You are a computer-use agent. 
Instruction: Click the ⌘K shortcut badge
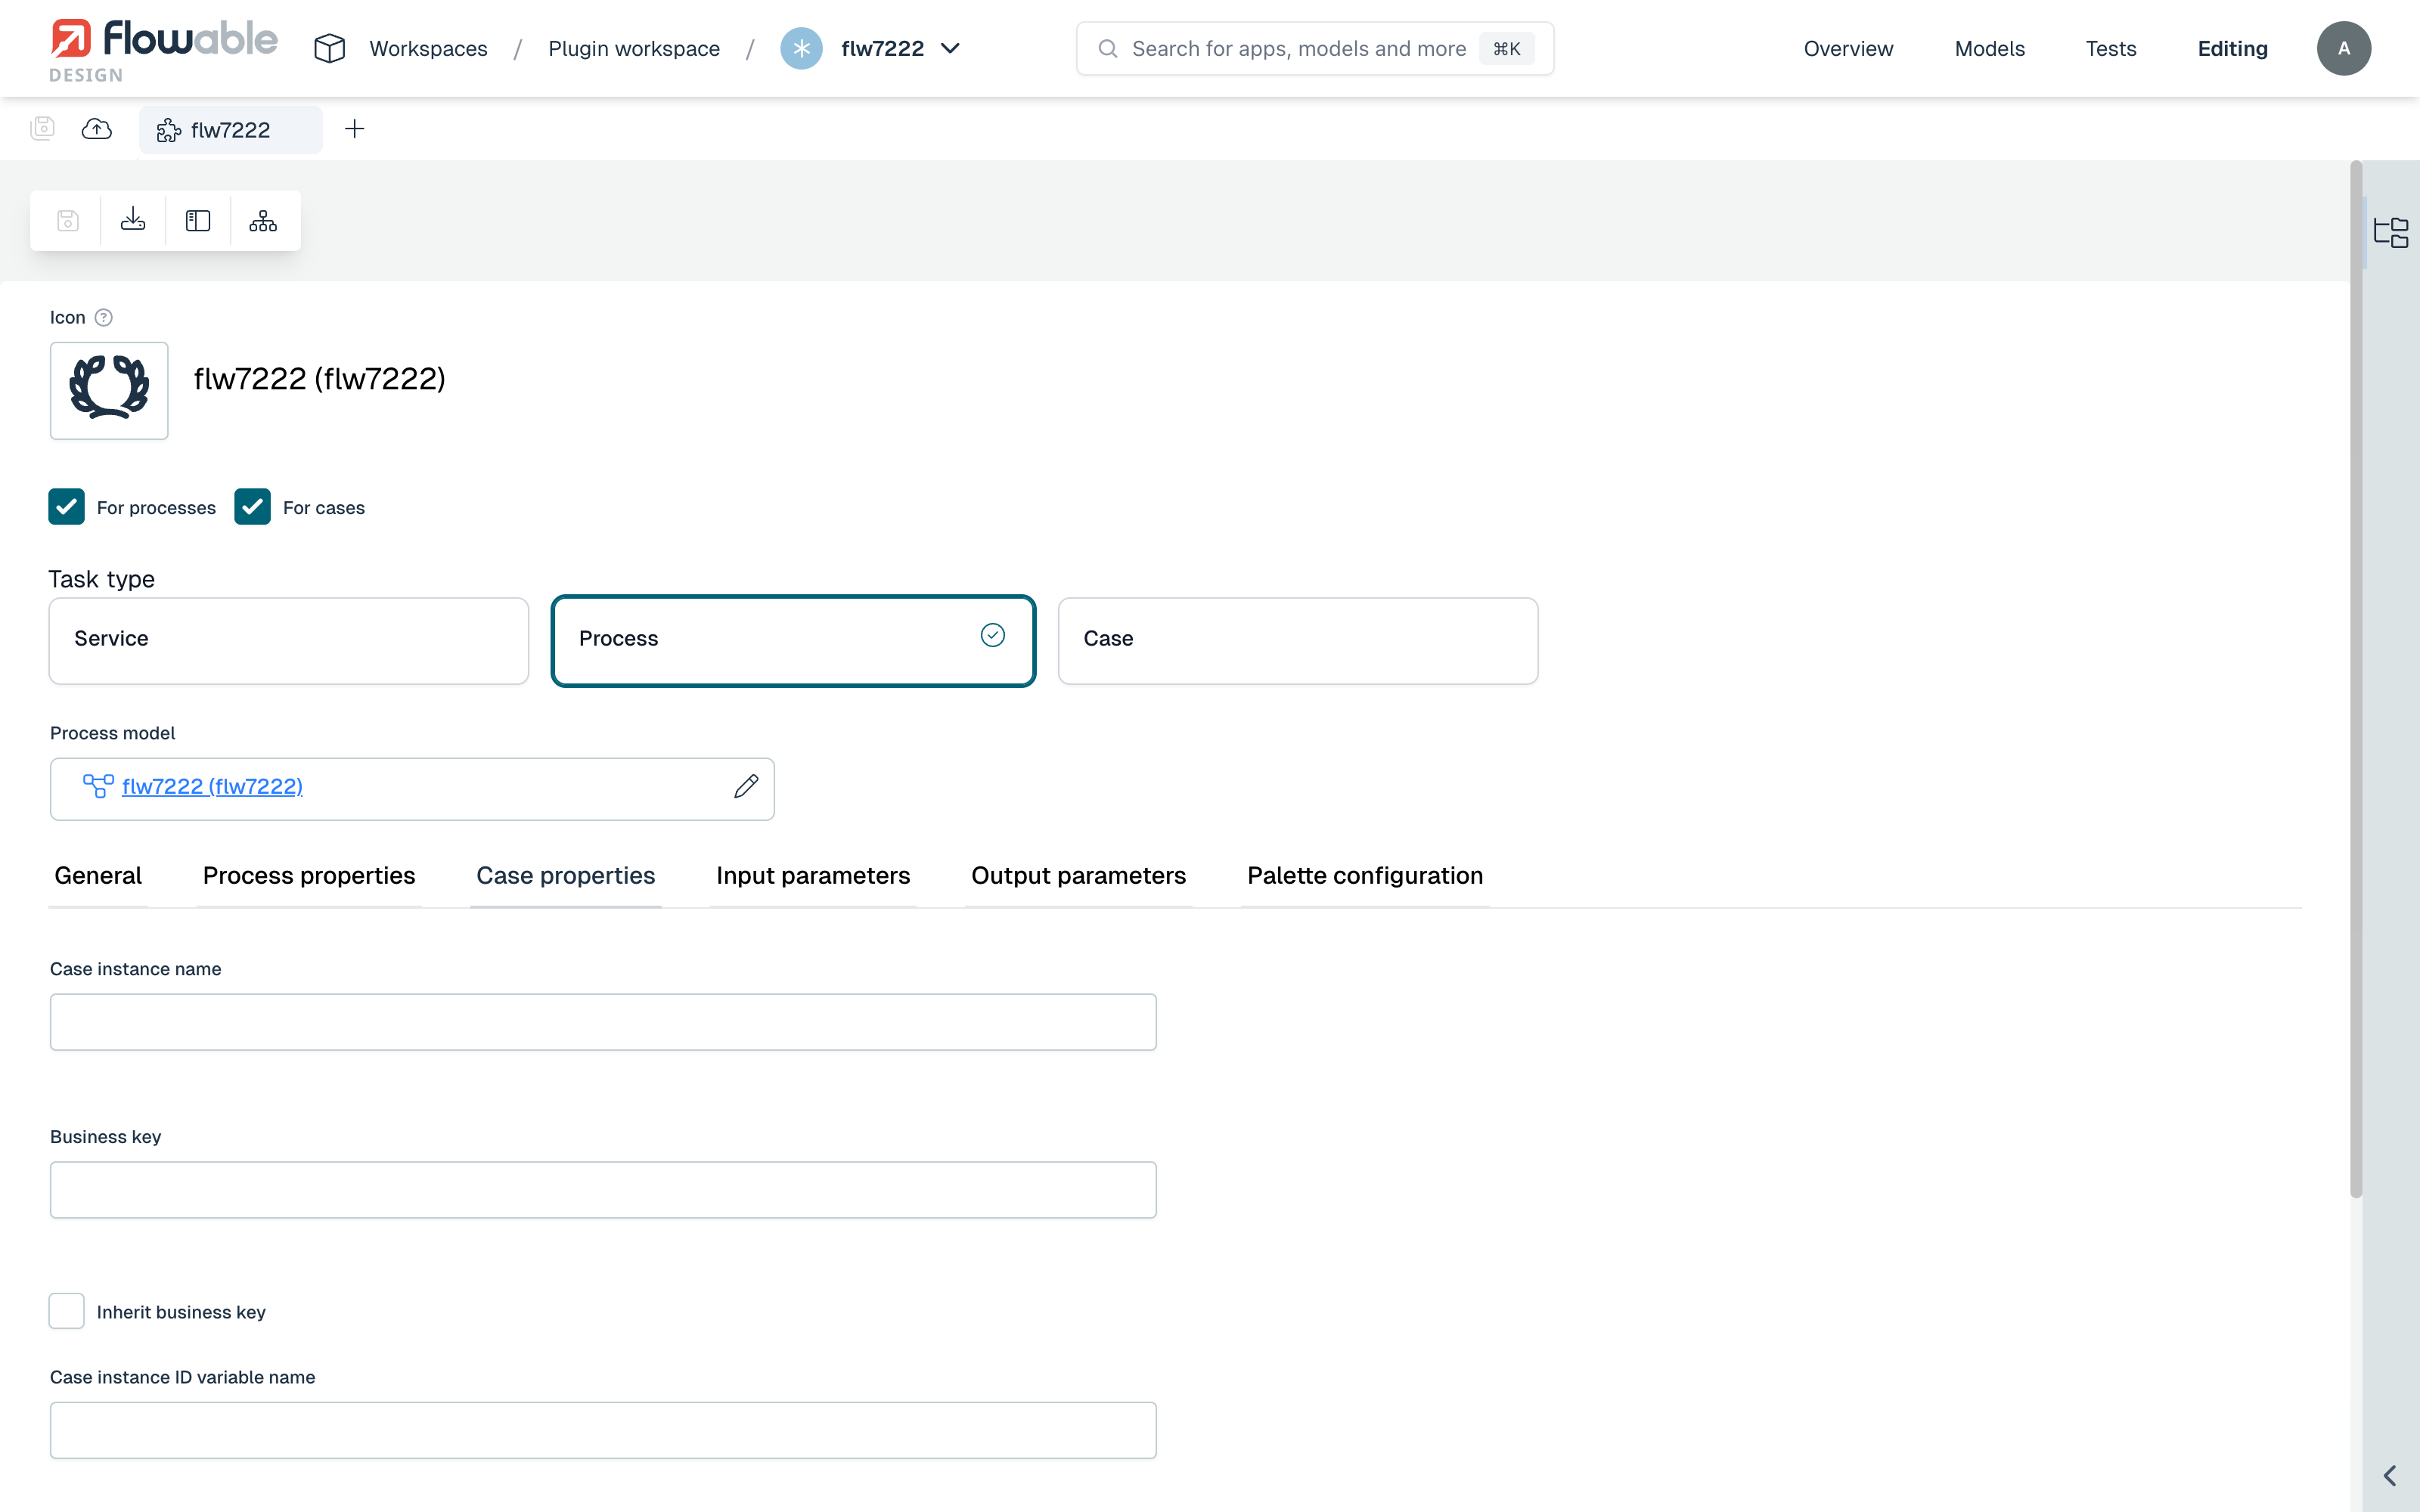pos(1506,48)
